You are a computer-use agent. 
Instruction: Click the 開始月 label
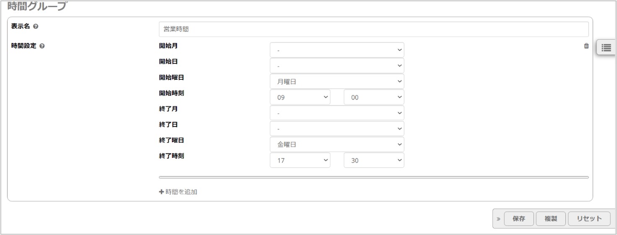(x=168, y=46)
